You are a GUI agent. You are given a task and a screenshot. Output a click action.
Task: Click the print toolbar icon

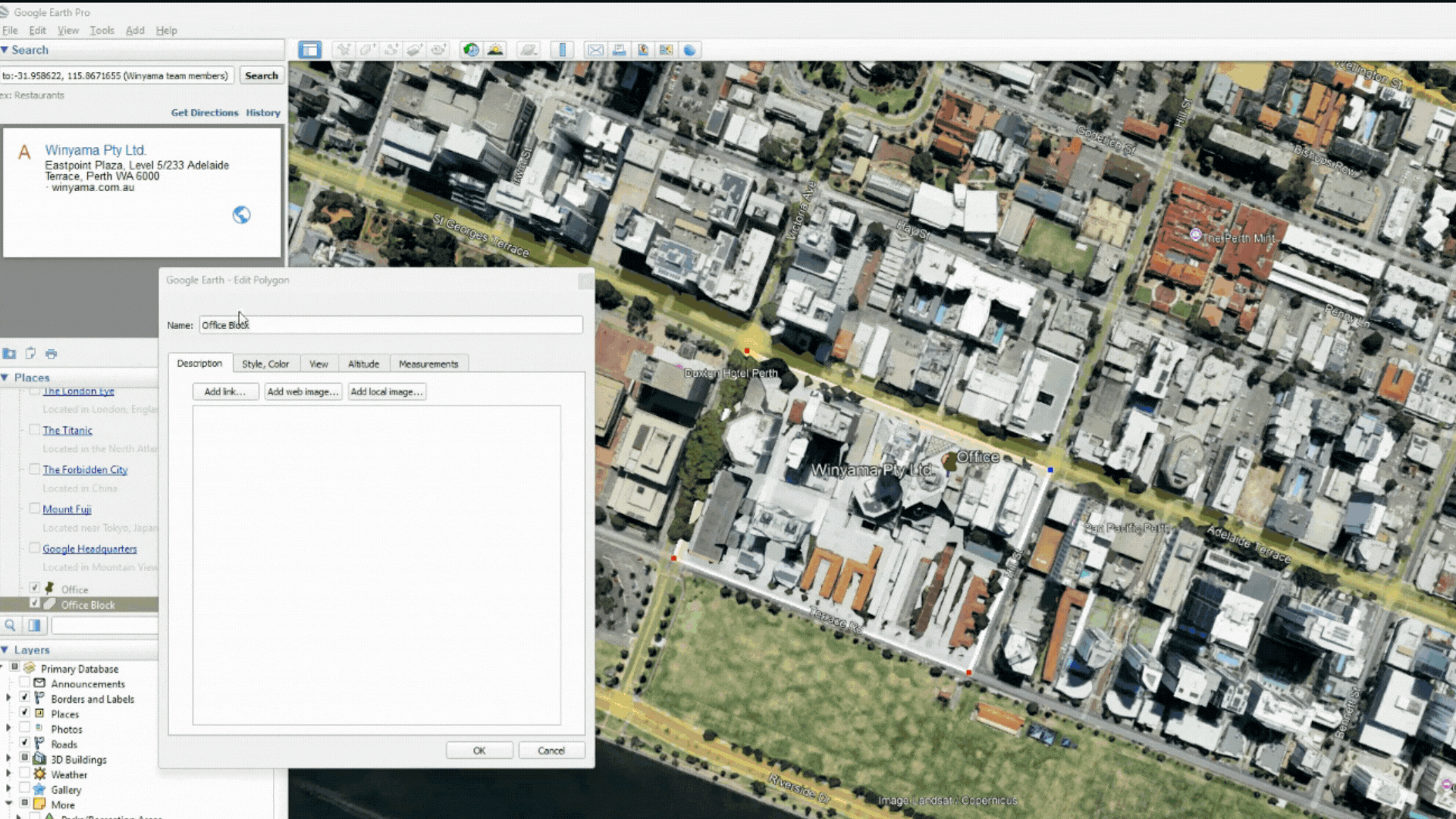(x=619, y=50)
